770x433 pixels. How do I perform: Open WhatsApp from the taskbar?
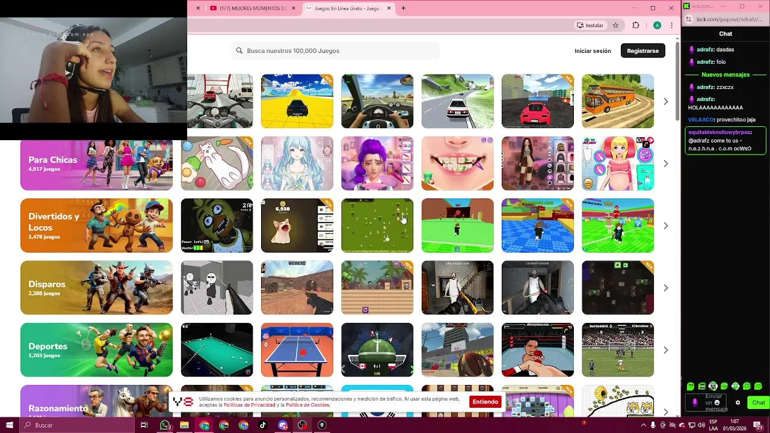click(165, 425)
